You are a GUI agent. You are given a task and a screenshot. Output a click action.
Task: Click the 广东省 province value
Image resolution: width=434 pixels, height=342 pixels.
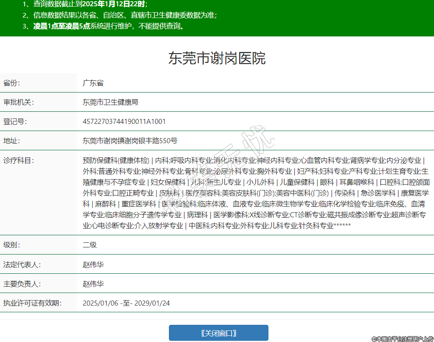click(93, 83)
